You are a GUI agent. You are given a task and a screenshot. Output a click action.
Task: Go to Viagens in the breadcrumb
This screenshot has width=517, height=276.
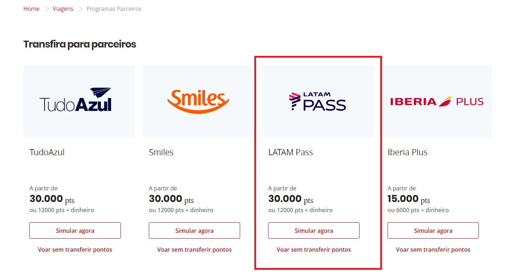(x=63, y=9)
